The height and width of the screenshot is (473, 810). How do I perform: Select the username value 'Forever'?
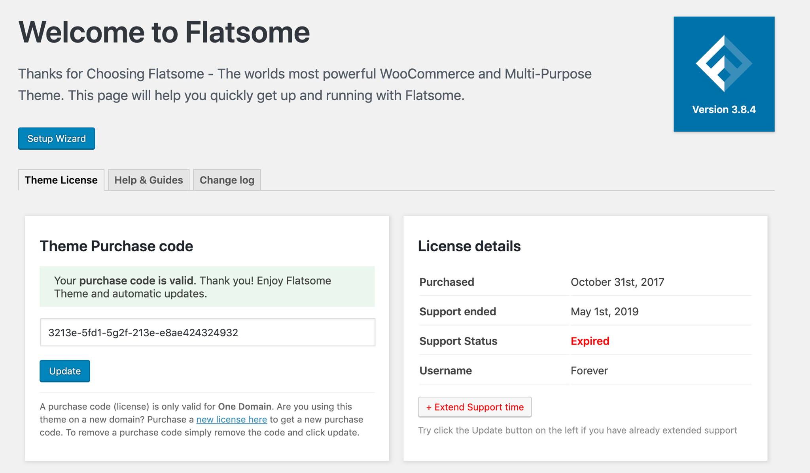point(589,371)
